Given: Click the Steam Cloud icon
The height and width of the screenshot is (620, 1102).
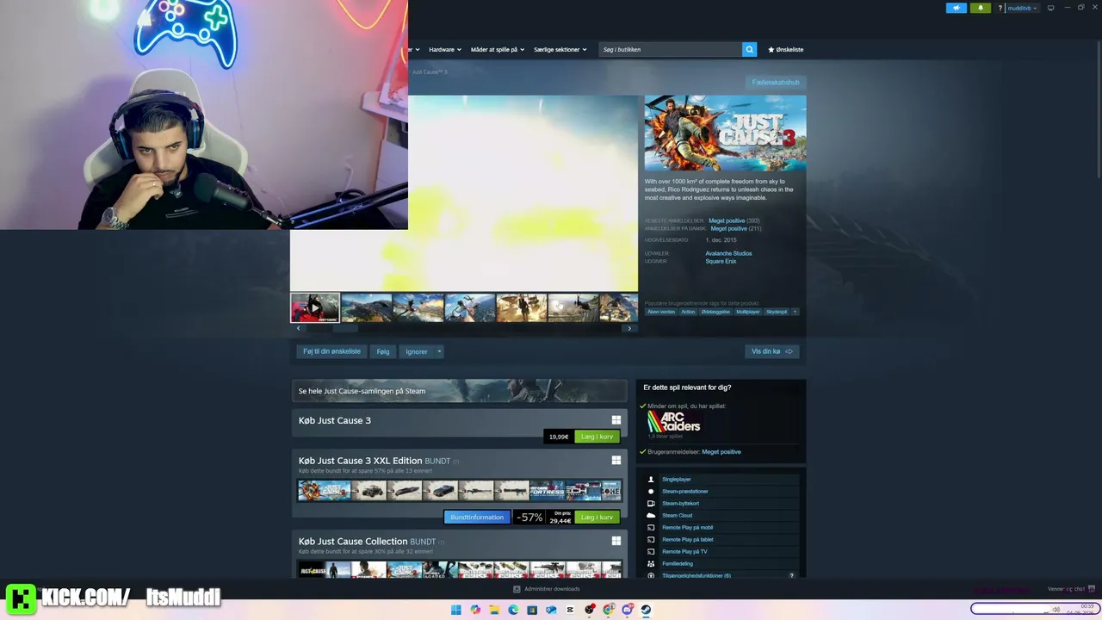Looking at the screenshot, I should tap(651, 516).
